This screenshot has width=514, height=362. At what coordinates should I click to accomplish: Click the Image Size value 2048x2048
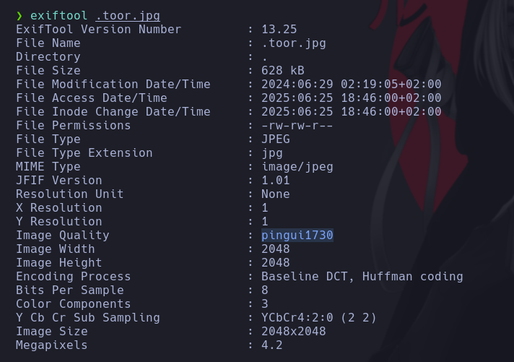[294, 332]
